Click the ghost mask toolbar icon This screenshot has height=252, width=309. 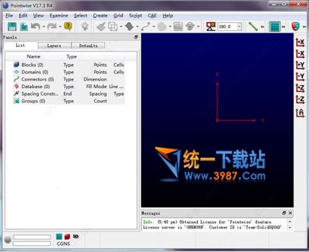[x=190, y=27]
